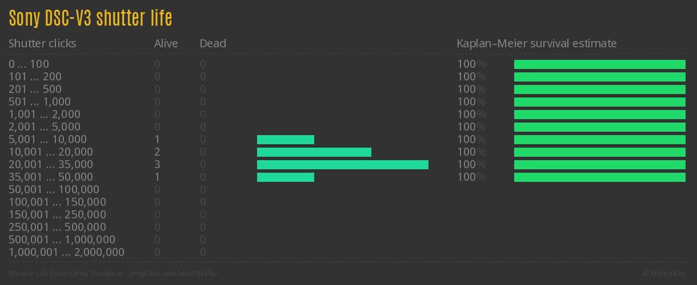Click the Sony DSC-V3 shutter life title
This screenshot has width=697, height=285.
click(x=90, y=18)
